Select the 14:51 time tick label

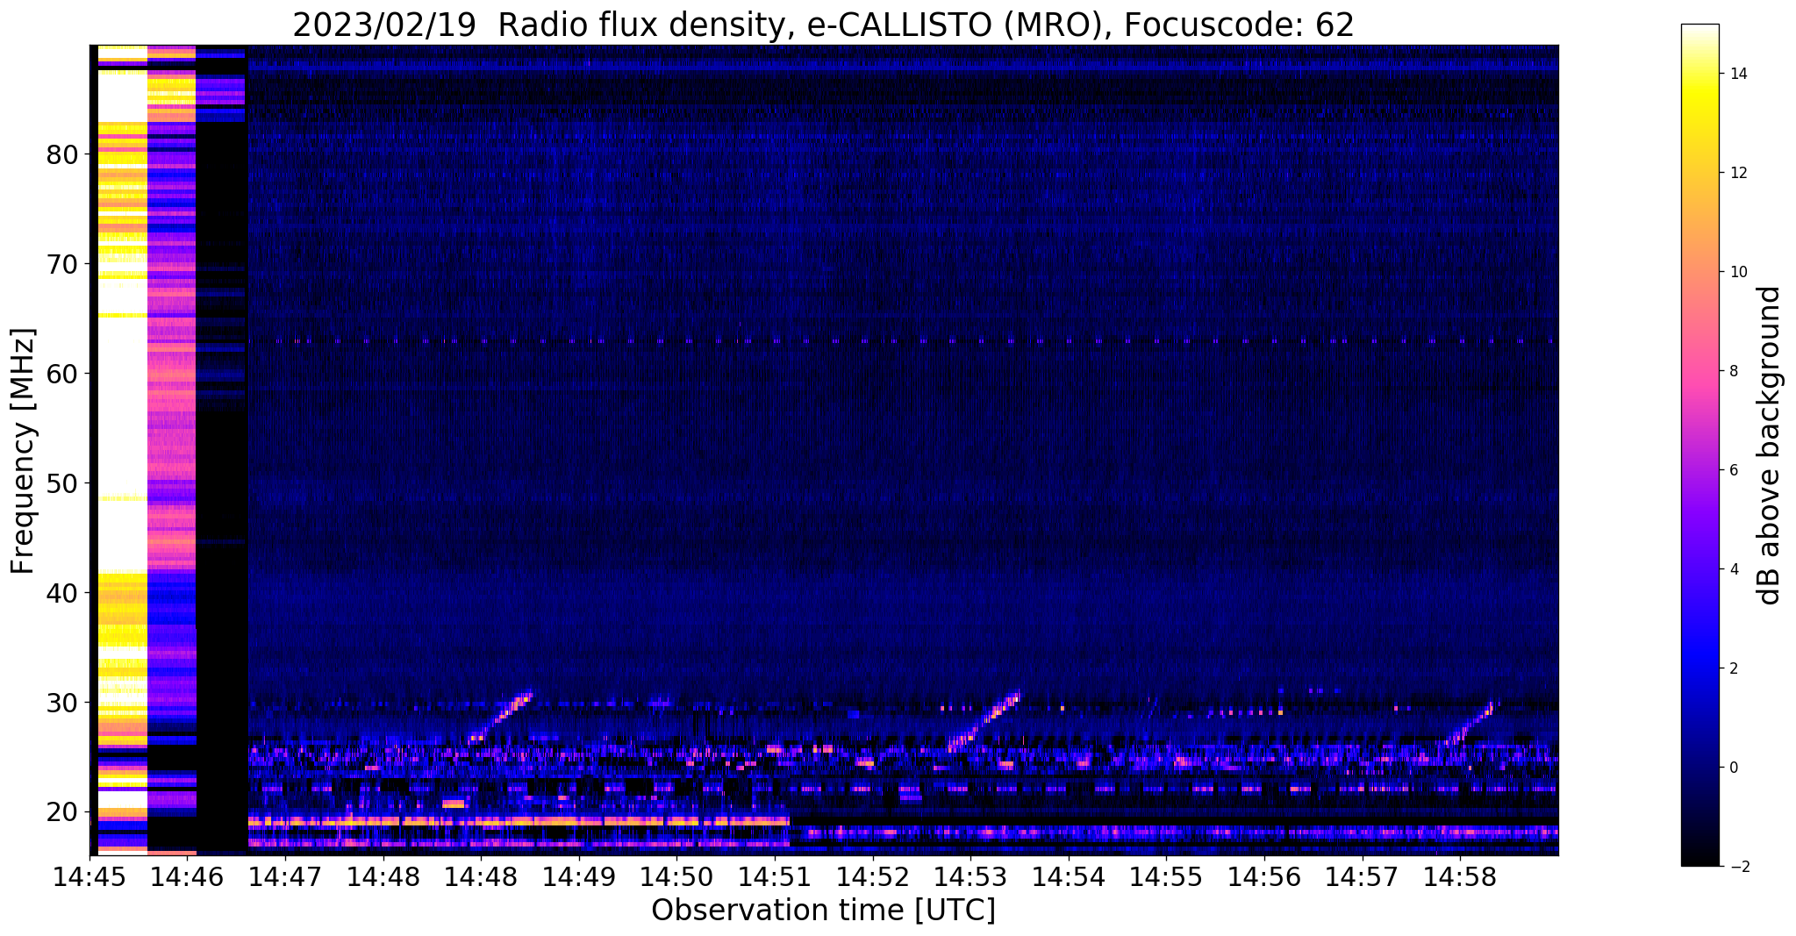(x=774, y=876)
